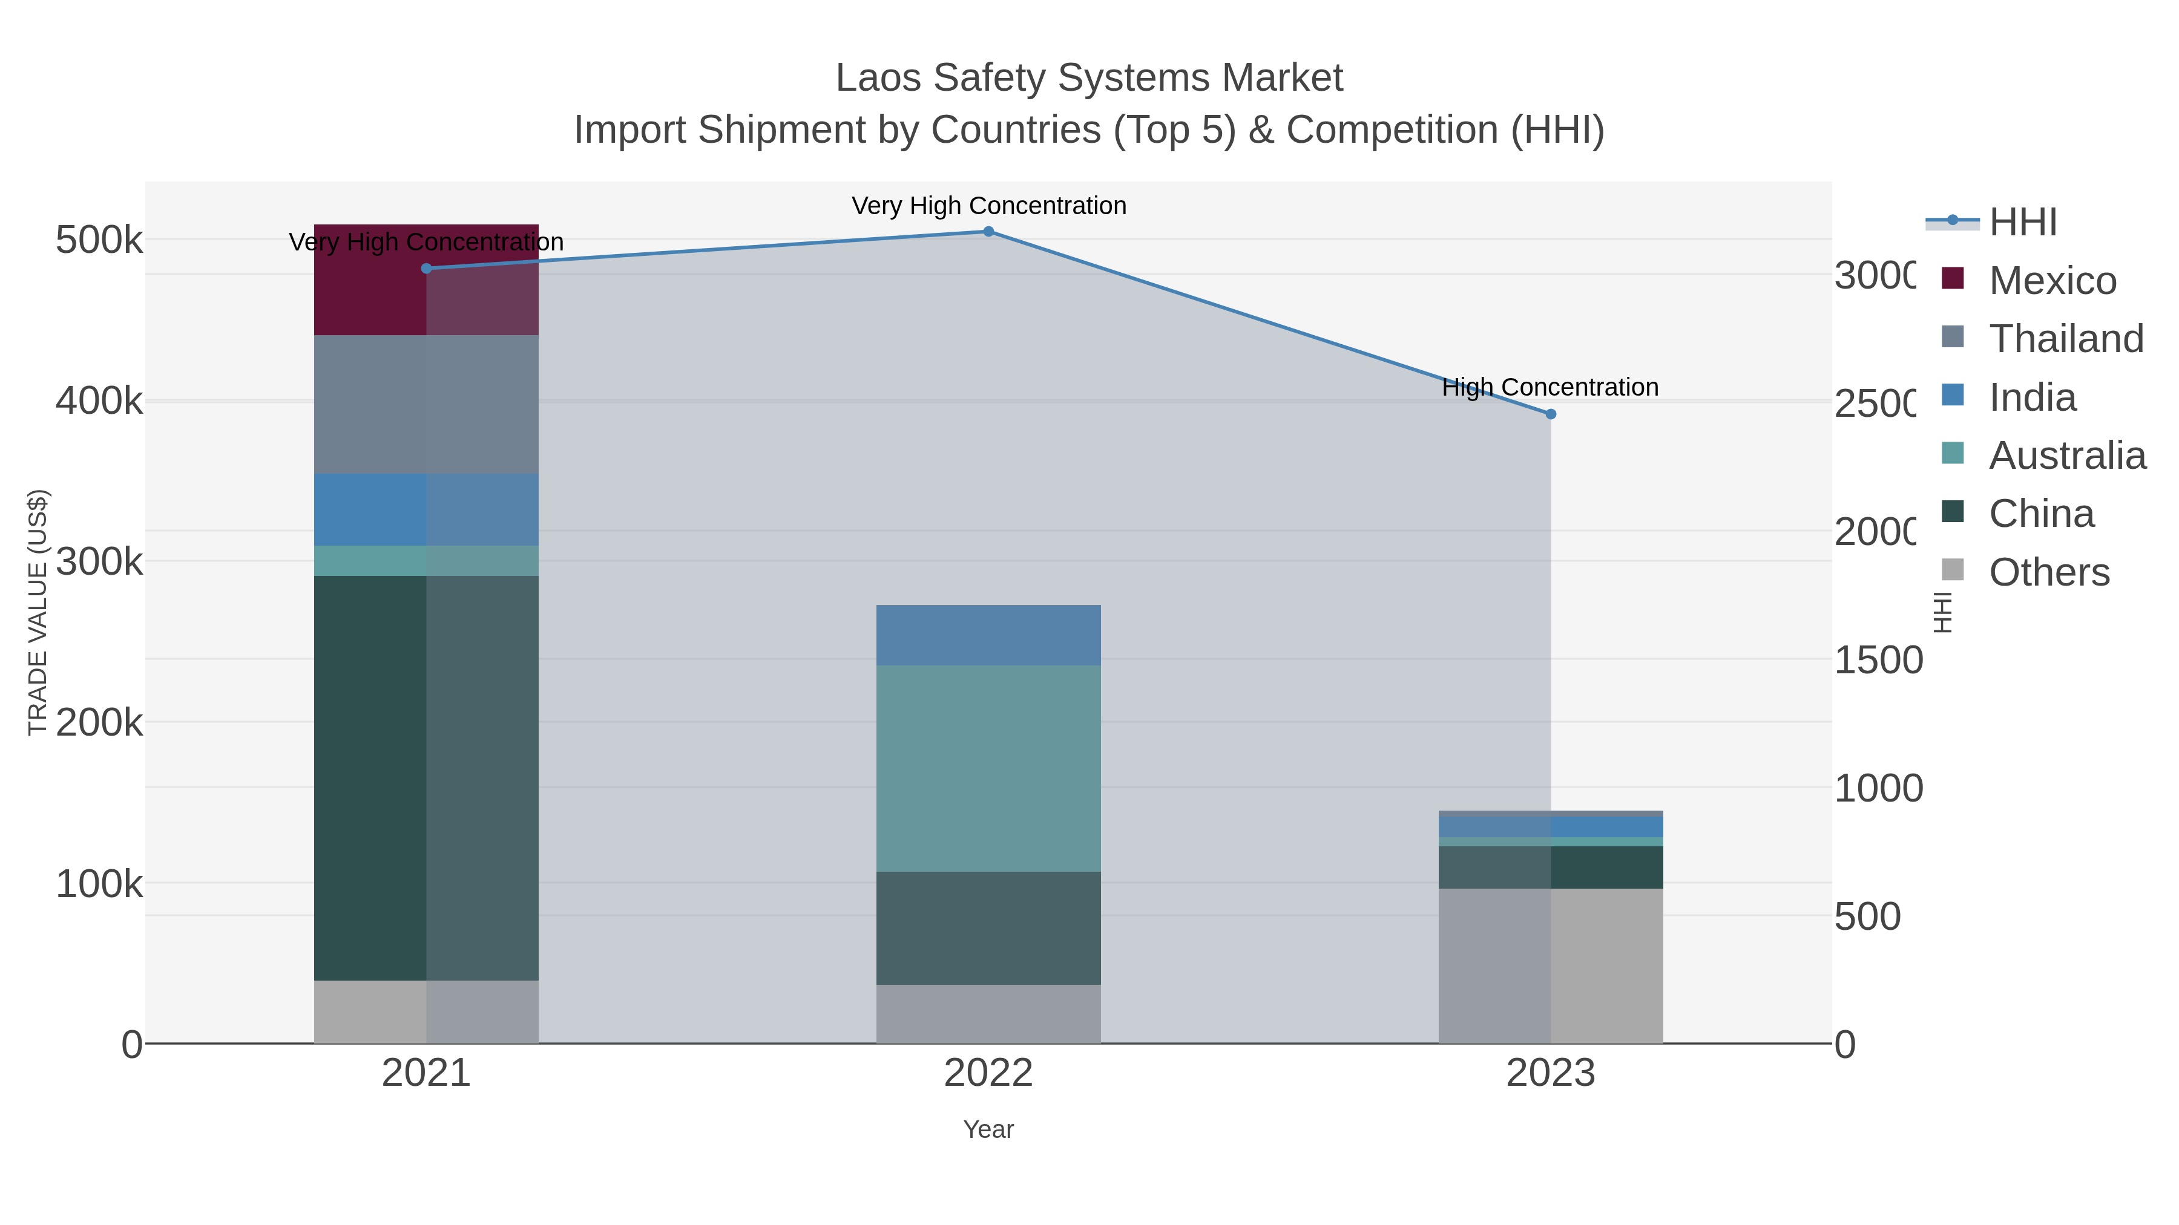
Task: Click the Mexico maroon legend swatch
Action: [1952, 278]
